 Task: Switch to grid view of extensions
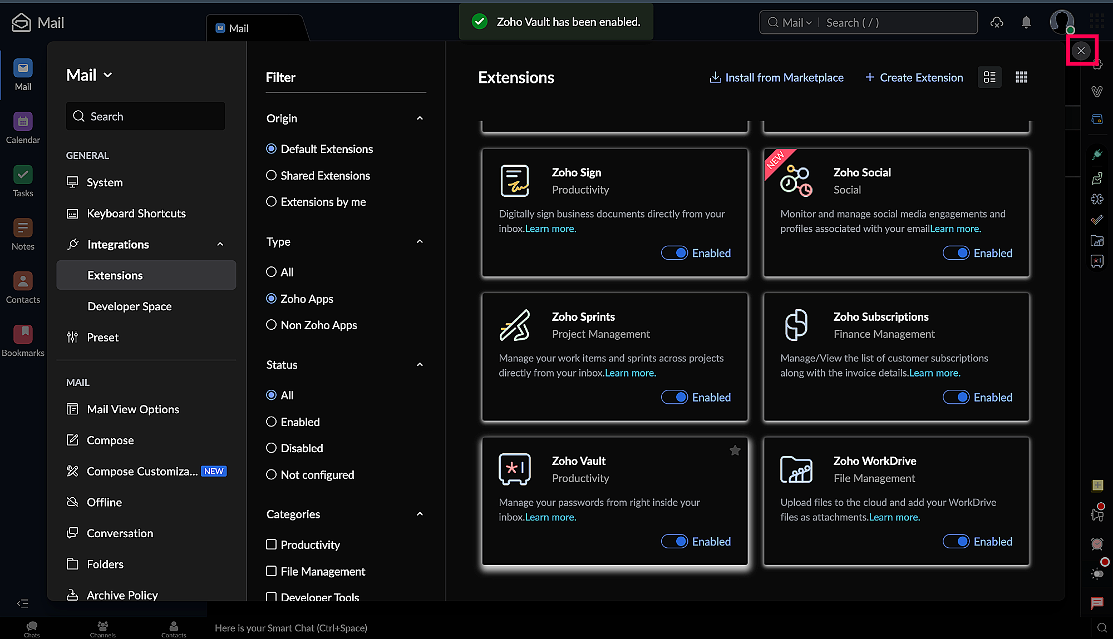click(1021, 77)
